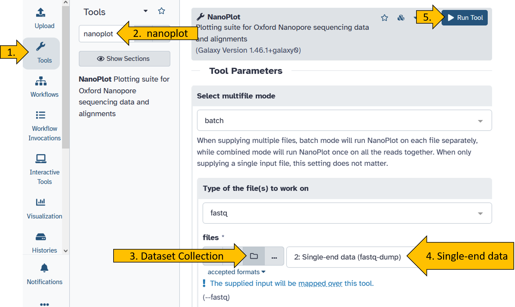Select Dataset Collection folder input mode
The width and height of the screenshot is (515, 307).
tap(254, 256)
